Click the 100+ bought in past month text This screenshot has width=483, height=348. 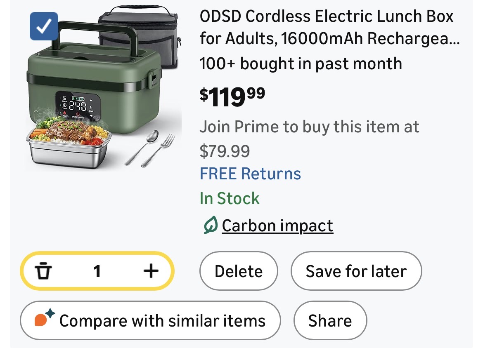pos(301,64)
